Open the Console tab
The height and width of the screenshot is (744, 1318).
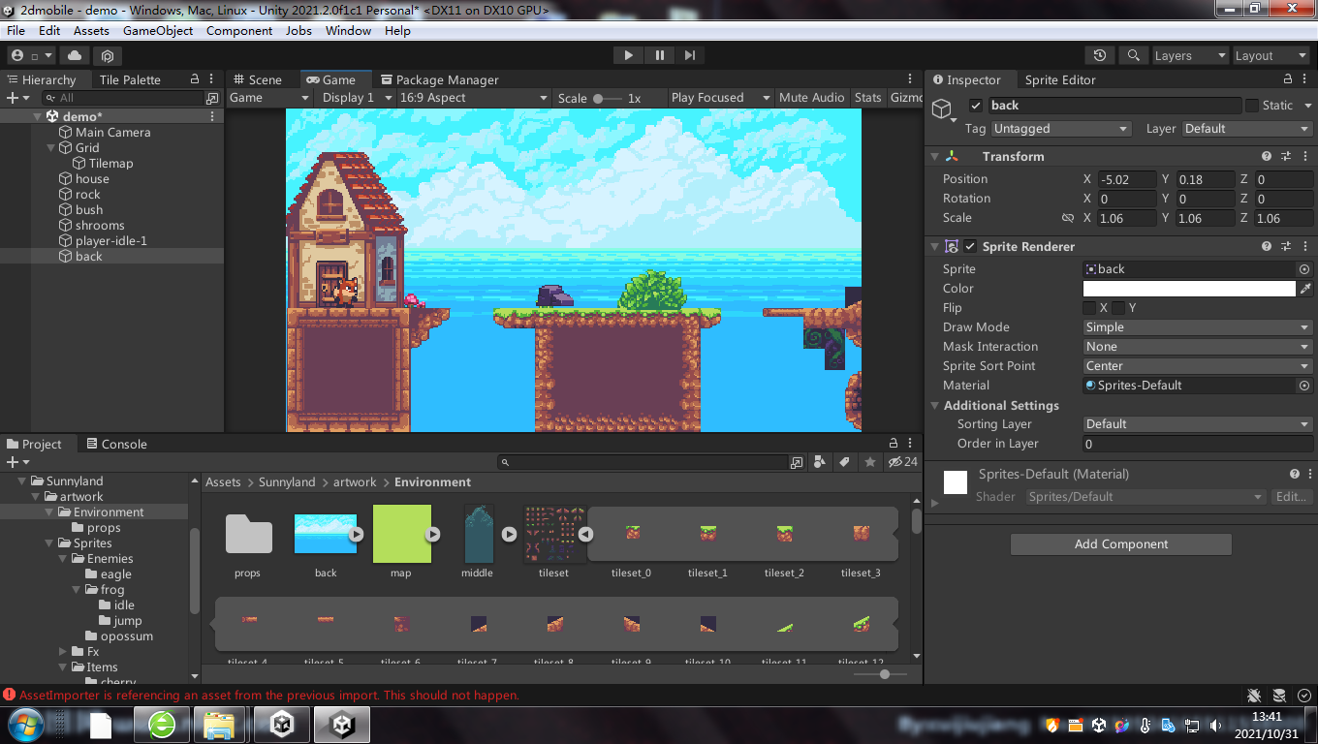tap(115, 444)
